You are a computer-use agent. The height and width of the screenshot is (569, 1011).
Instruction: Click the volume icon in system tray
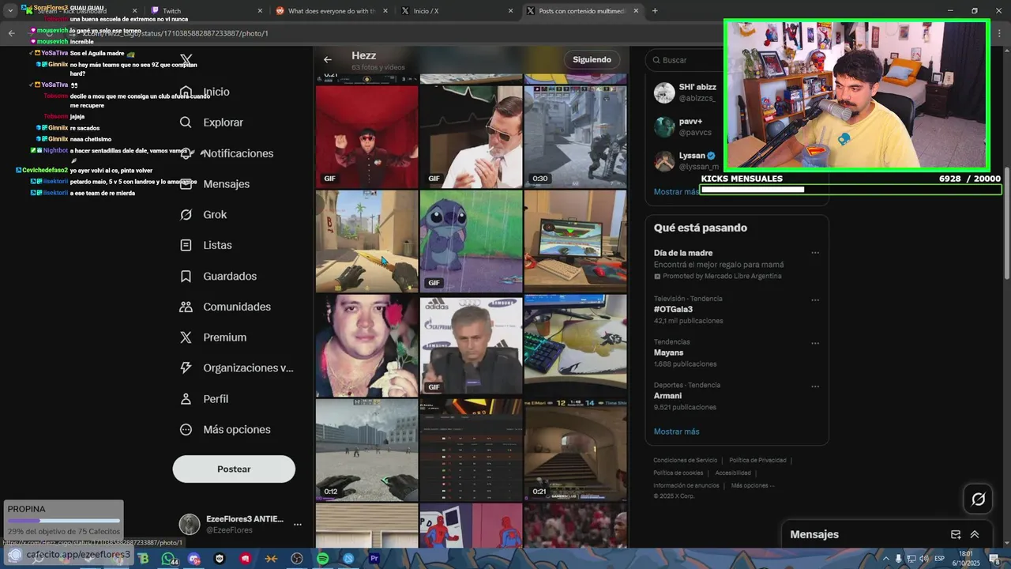point(923,559)
